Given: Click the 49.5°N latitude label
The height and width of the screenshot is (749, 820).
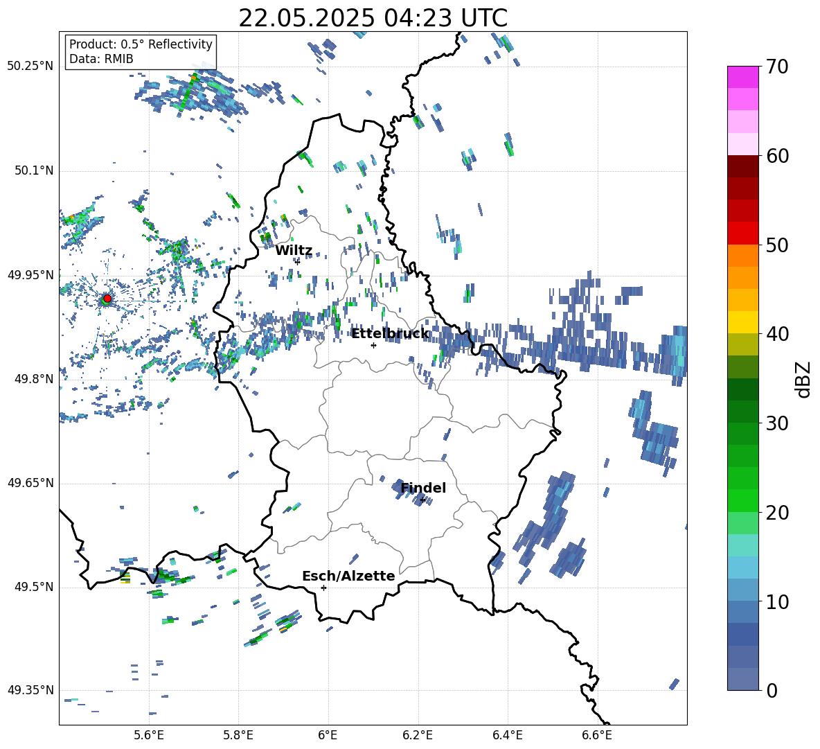Looking at the screenshot, I should click(x=34, y=587).
